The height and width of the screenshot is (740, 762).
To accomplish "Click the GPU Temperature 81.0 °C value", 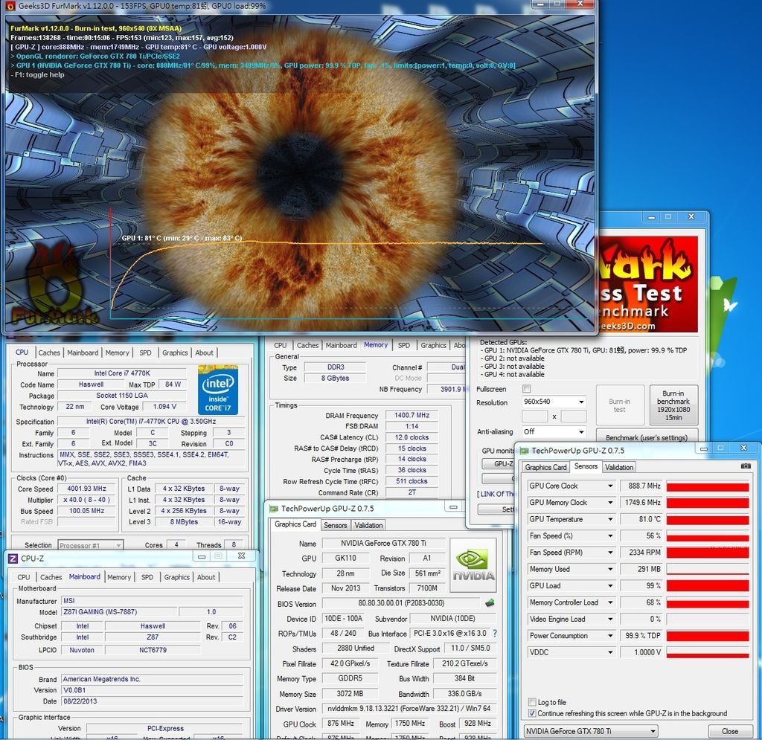I will pos(642,519).
